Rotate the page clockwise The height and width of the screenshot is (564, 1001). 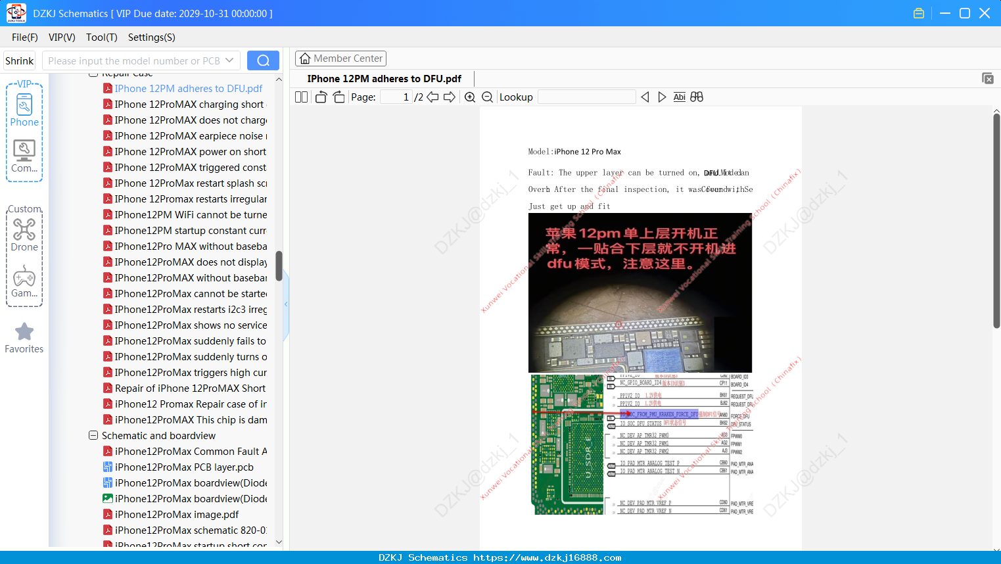pos(338,97)
